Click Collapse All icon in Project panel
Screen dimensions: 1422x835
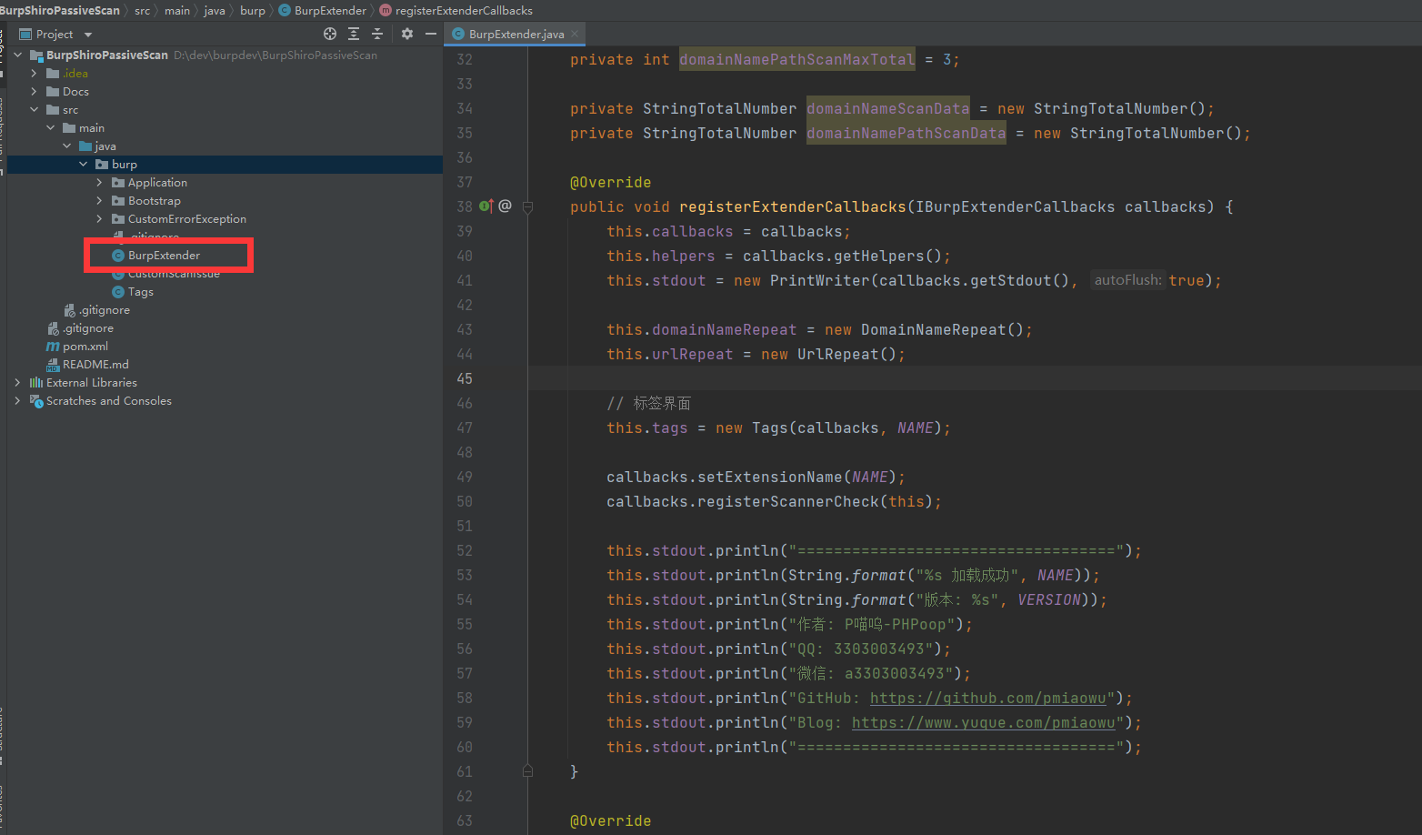coord(377,34)
